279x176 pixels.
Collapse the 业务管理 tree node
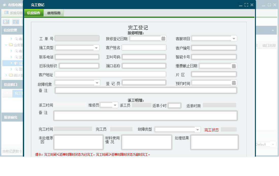point(6,45)
